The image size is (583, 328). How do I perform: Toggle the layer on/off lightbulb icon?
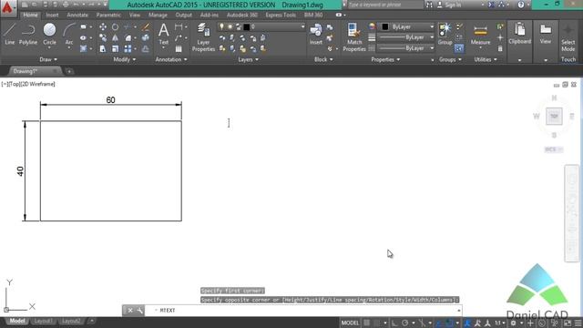[222, 26]
